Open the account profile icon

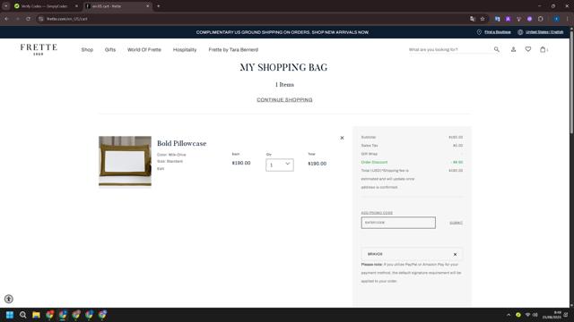[513, 49]
